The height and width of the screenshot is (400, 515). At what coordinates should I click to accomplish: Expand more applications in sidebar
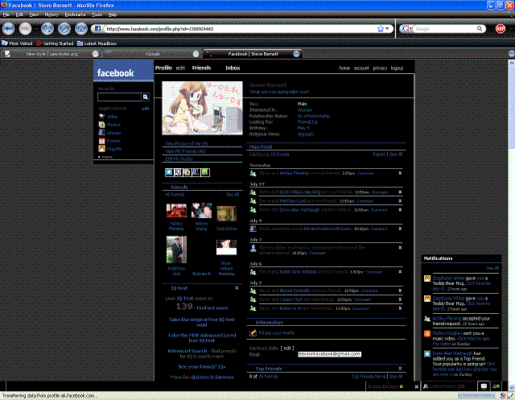(105, 157)
